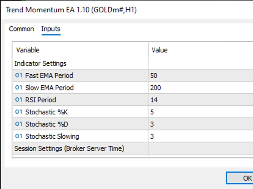
Task: Select the Fast EMA Period label
Action: 49,76
